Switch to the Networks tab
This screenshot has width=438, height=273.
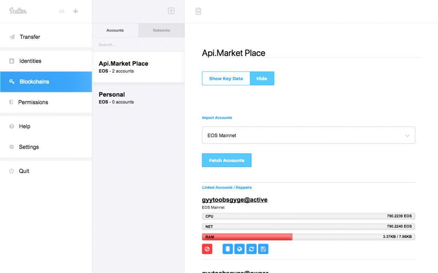pos(161,30)
